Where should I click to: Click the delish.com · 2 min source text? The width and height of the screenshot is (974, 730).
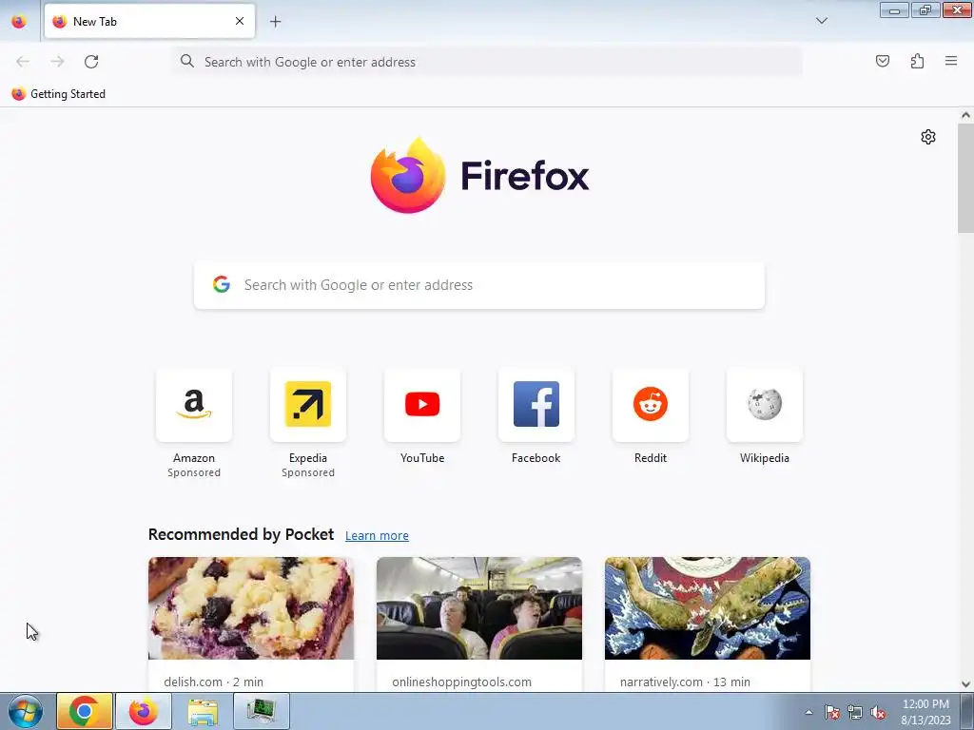click(214, 682)
